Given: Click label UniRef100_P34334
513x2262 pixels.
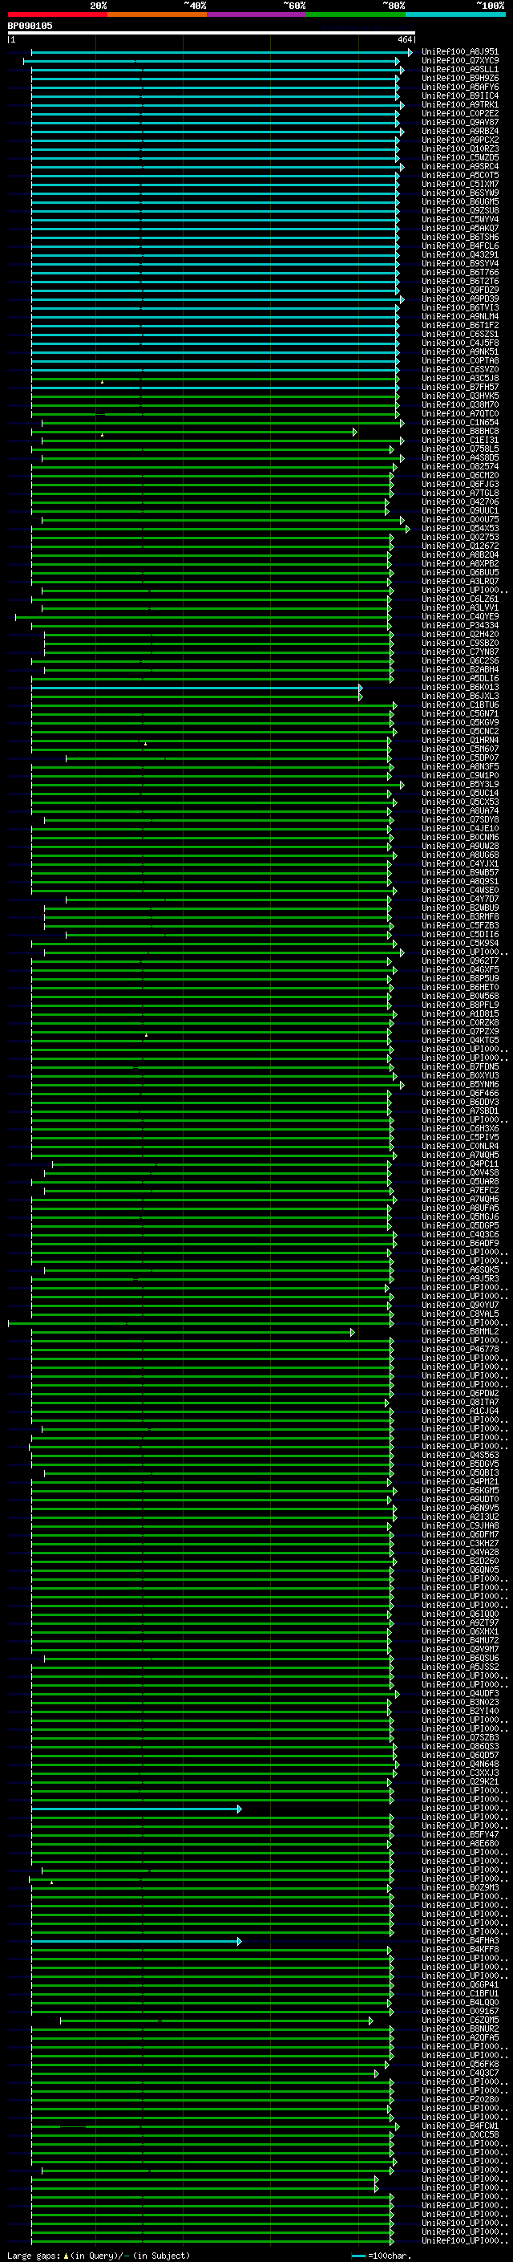Looking at the screenshot, I should point(459,625).
